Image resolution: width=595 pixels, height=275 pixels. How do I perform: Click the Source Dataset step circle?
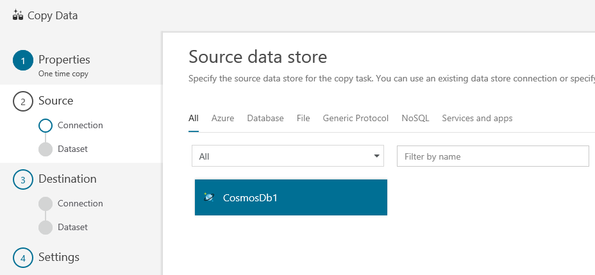[46, 149]
